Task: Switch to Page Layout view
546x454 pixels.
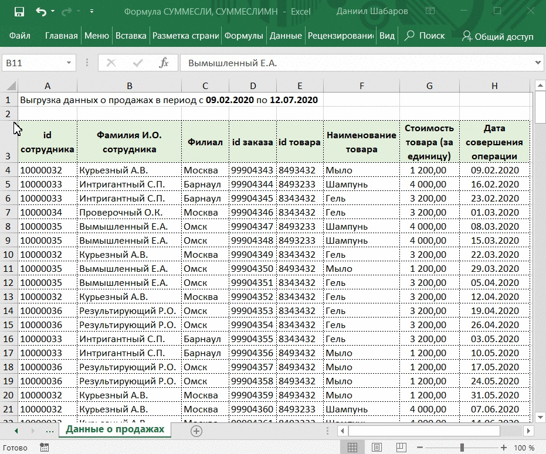Action: click(377, 448)
